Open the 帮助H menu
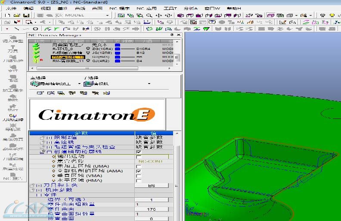This screenshot has width=341, height=221. pos(234,8)
